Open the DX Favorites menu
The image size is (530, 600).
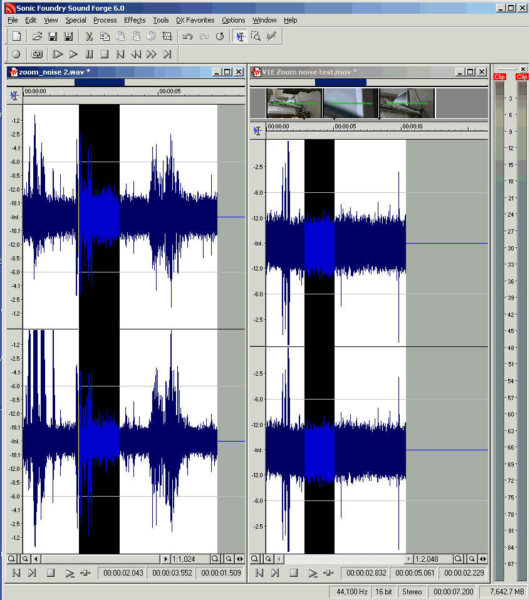click(195, 20)
